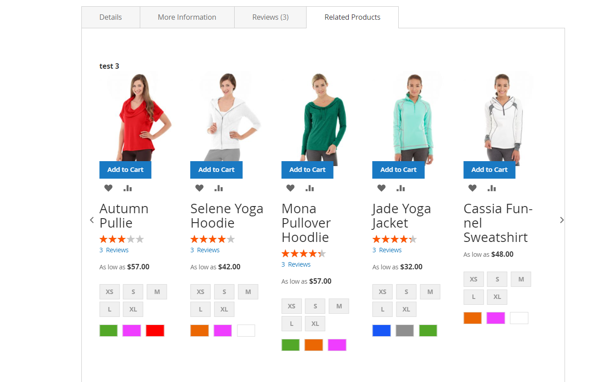The image size is (614, 382).
Task: Click compare icon under Jade Yoga Jacket
Action: pyautogui.click(x=400, y=188)
